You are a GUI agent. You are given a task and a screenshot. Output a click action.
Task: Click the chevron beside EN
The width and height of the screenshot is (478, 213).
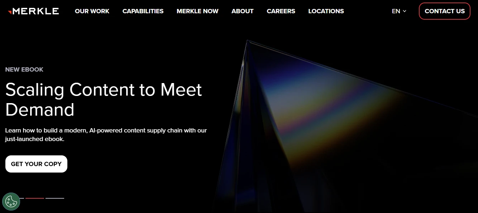405,11
